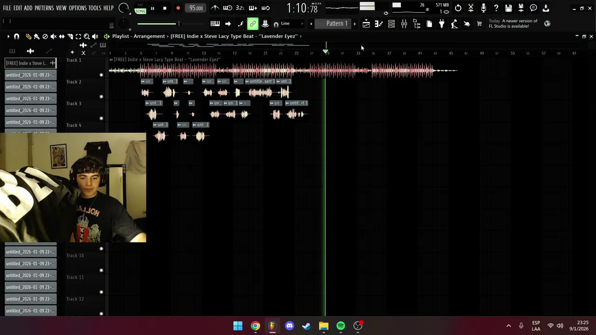The image size is (596, 335).
Task: Click the help question mark icon
Action: pyautogui.click(x=496, y=8)
